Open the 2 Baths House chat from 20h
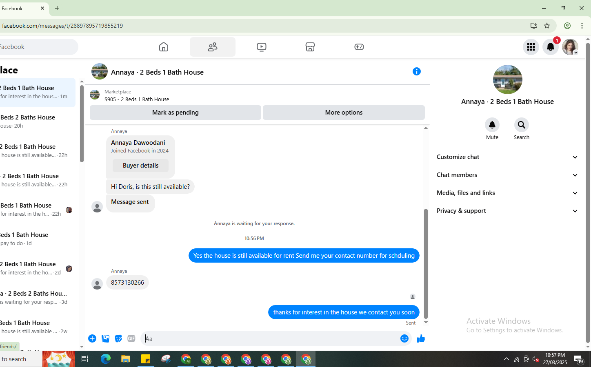591x367 pixels. pyautogui.click(x=37, y=122)
